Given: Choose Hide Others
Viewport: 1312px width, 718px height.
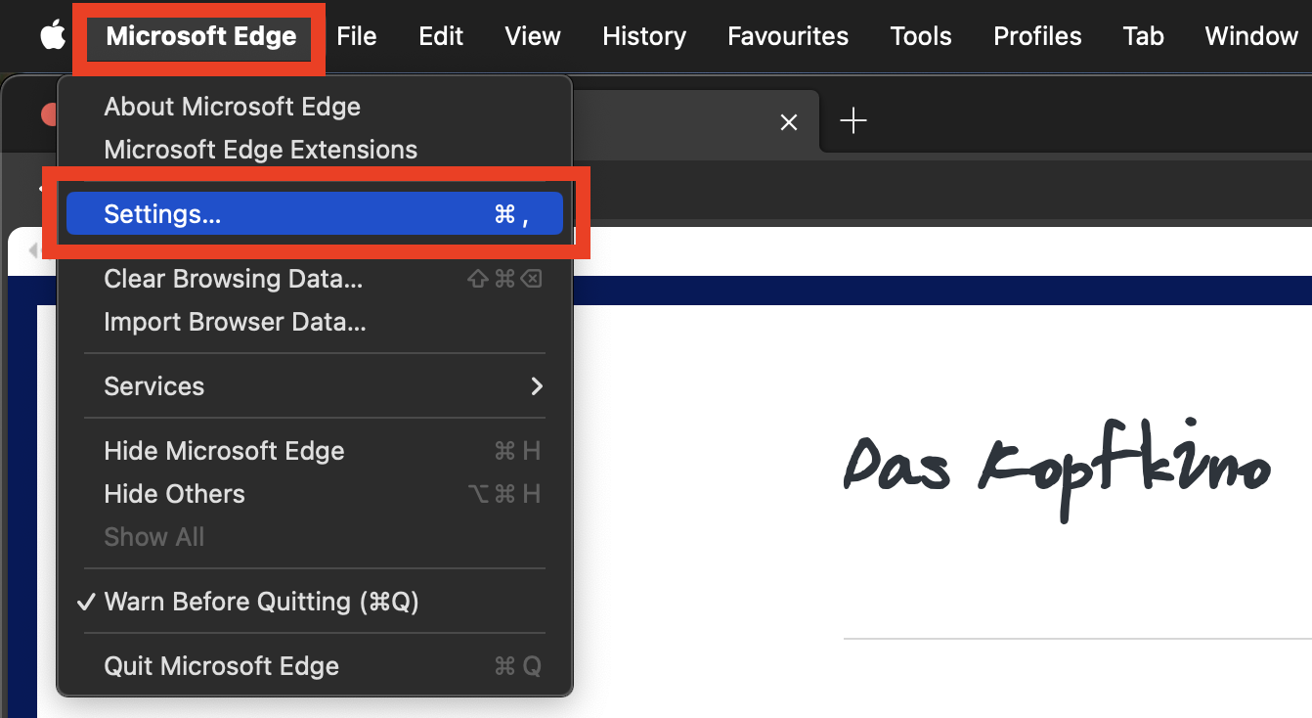Looking at the screenshot, I should pos(315,494).
